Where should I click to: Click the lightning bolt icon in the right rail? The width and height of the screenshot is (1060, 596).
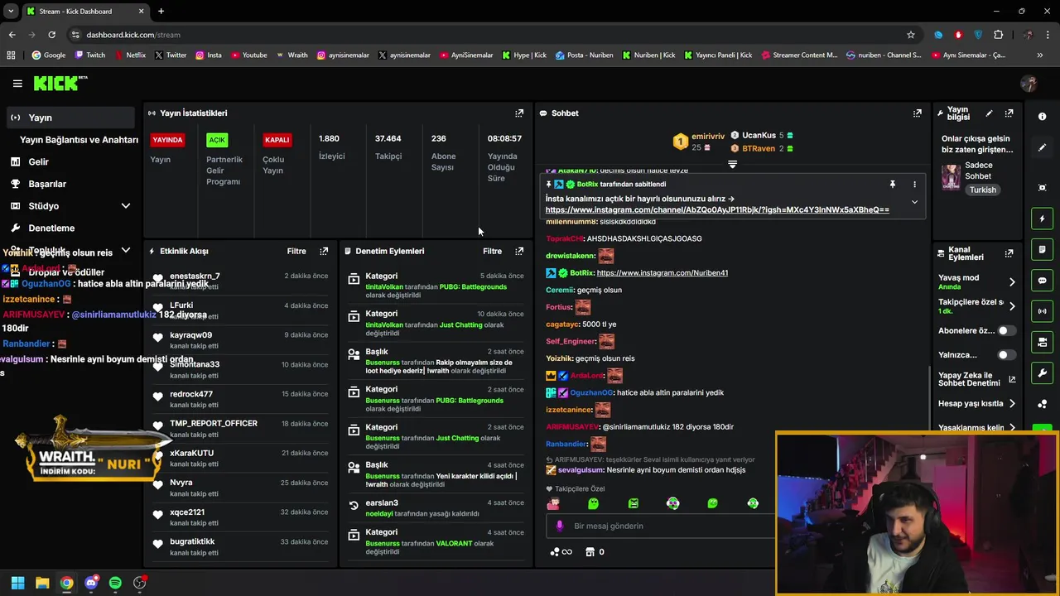(x=1042, y=219)
